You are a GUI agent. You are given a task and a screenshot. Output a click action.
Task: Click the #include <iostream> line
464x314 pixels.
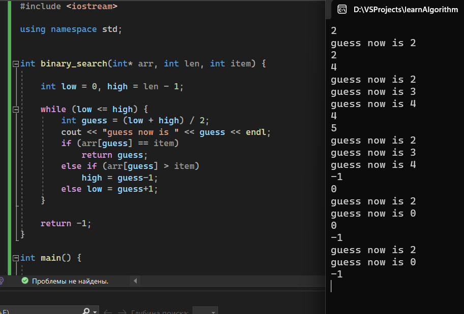69,6
